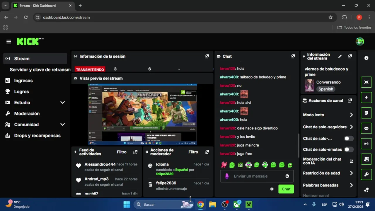
Task: Expand Restricción de edad options
Action: (x=351, y=173)
